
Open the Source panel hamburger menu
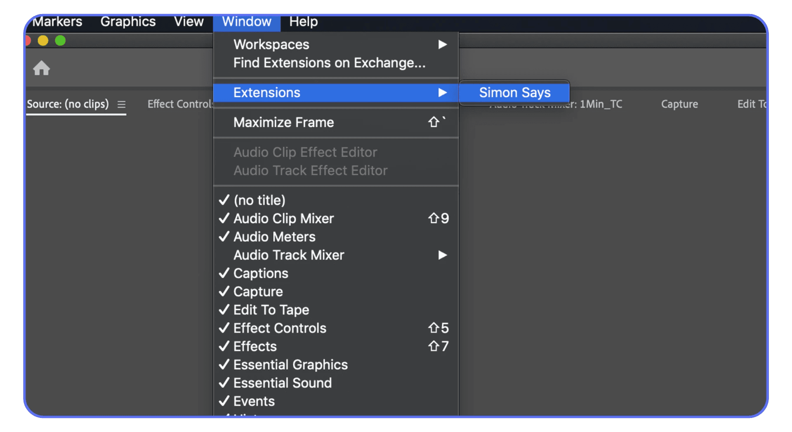pyautogui.click(x=121, y=104)
